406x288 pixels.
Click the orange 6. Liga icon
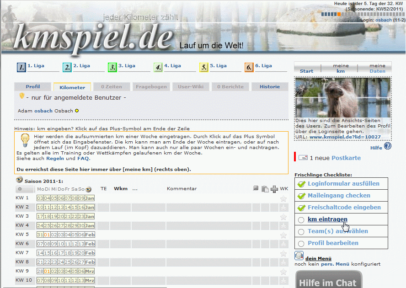(x=249, y=68)
